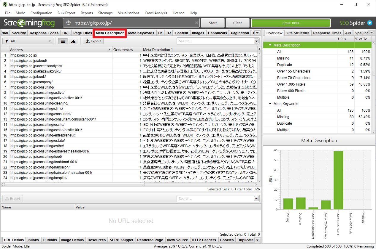376x249 pixels.
Task: Click the Missing bar in the chart
Action: tap(288, 204)
